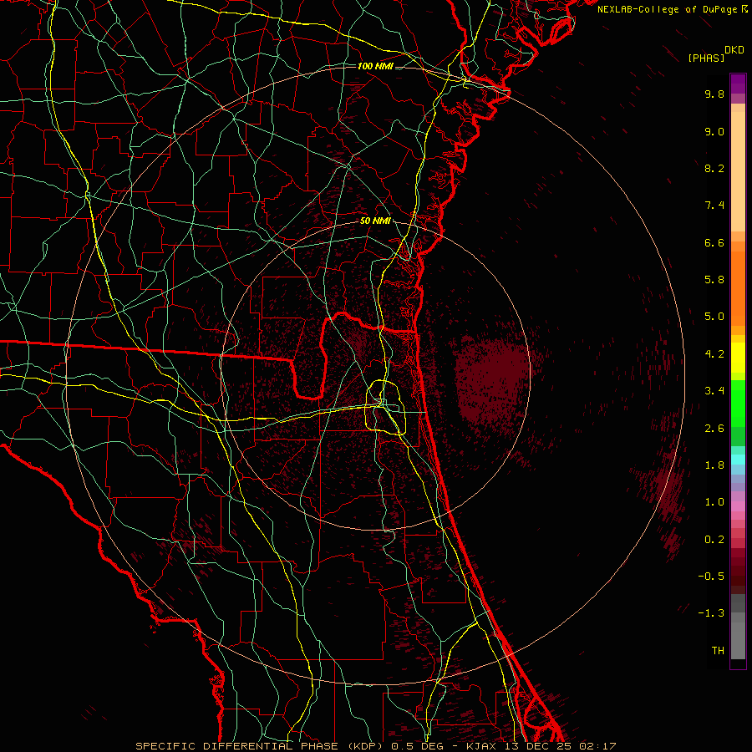Pick the pink segment of the color scale
752x752 pixels.
tap(738, 506)
